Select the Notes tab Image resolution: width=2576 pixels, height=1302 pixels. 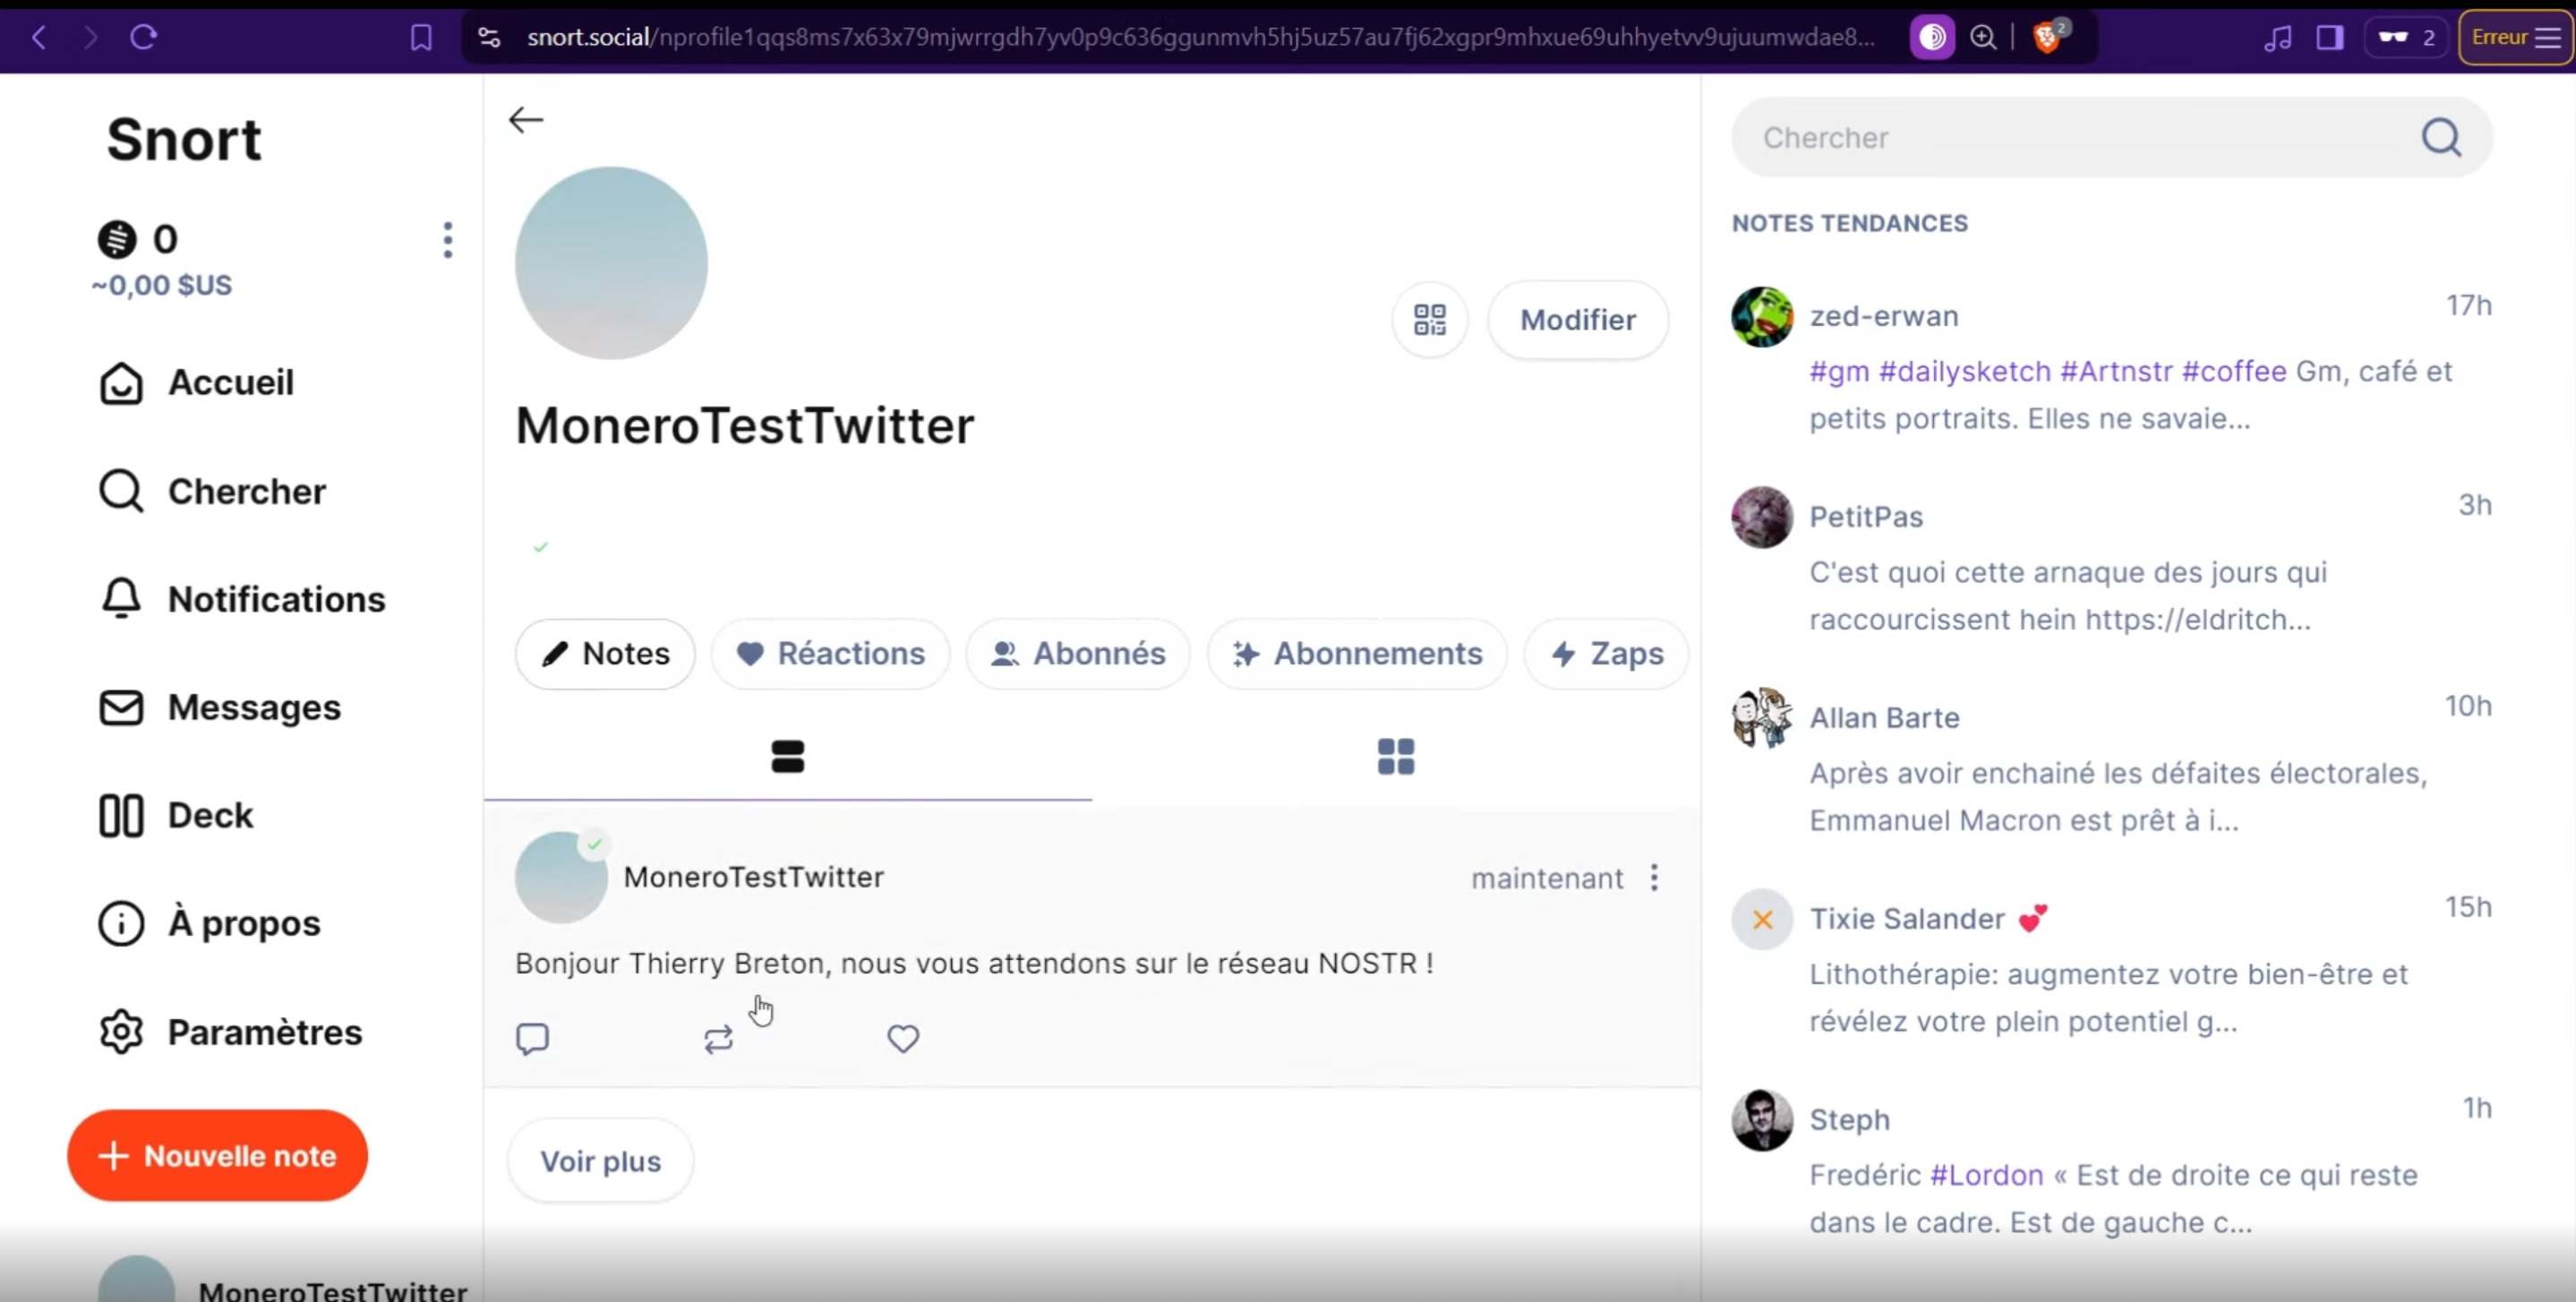click(x=605, y=654)
